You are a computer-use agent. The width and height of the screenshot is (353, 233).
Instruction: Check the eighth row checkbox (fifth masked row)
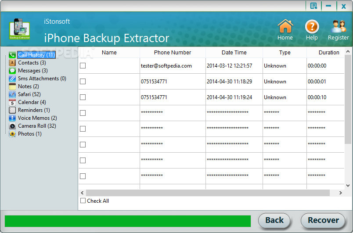(x=83, y=176)
